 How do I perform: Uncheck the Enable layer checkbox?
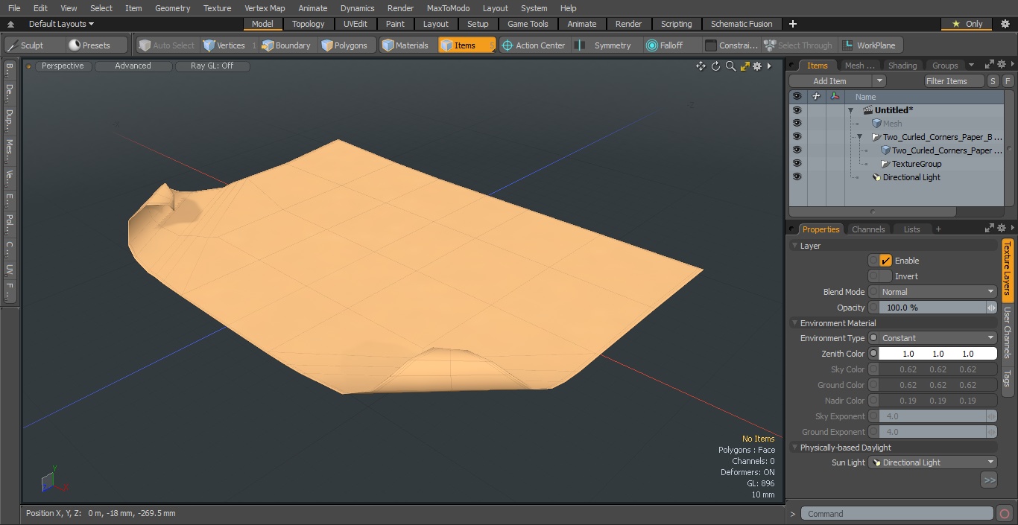tap(885, 261)
